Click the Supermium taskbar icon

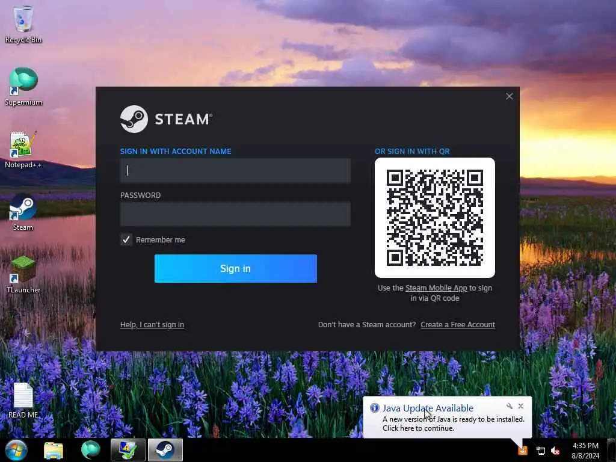(91, 450)
